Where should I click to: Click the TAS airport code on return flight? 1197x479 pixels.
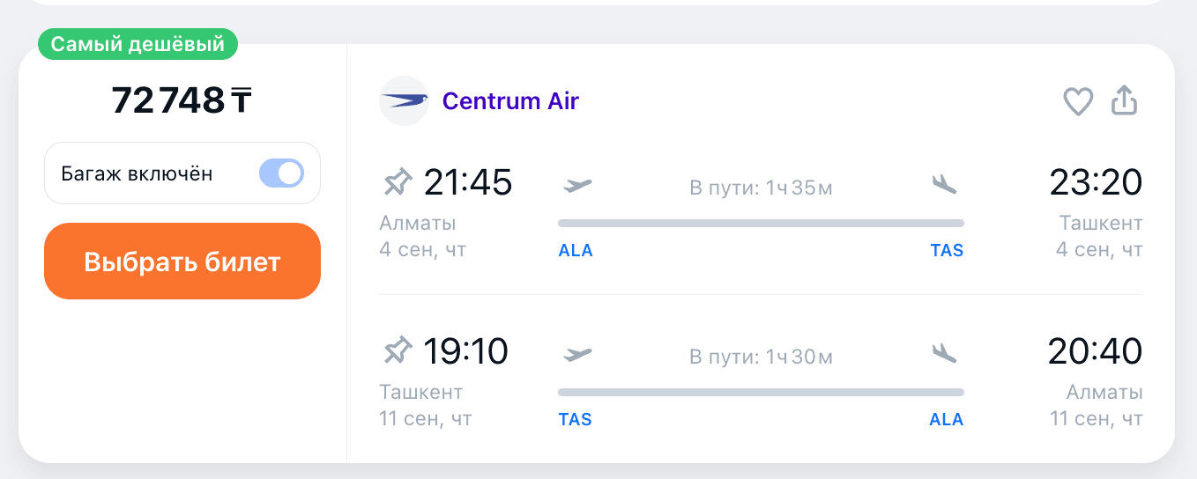(576, 420)
